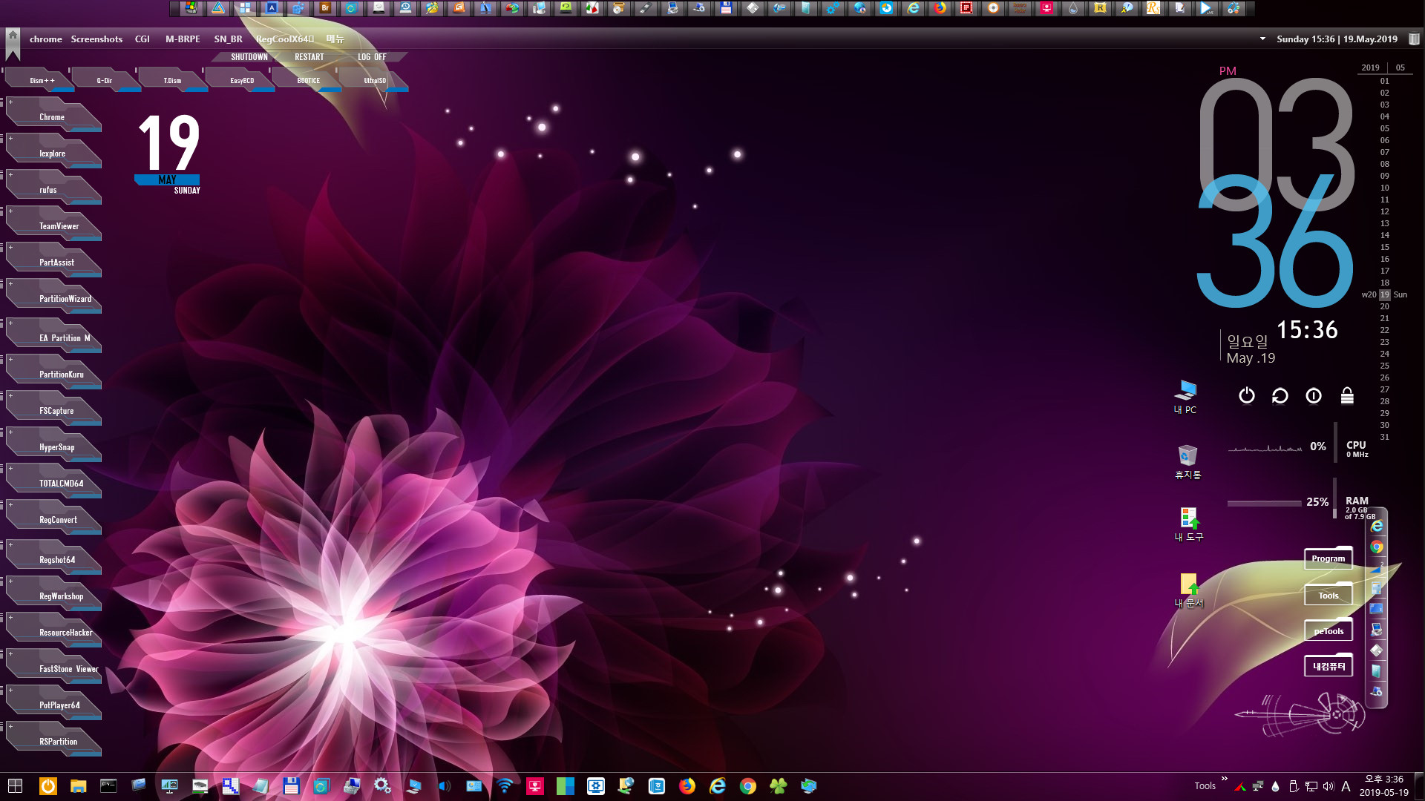
Task: Launch UltraISO from the launcher row
Action: pos(375,80)
